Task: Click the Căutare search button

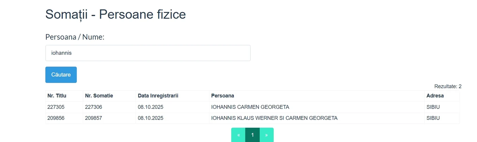Action: point(61,75)
